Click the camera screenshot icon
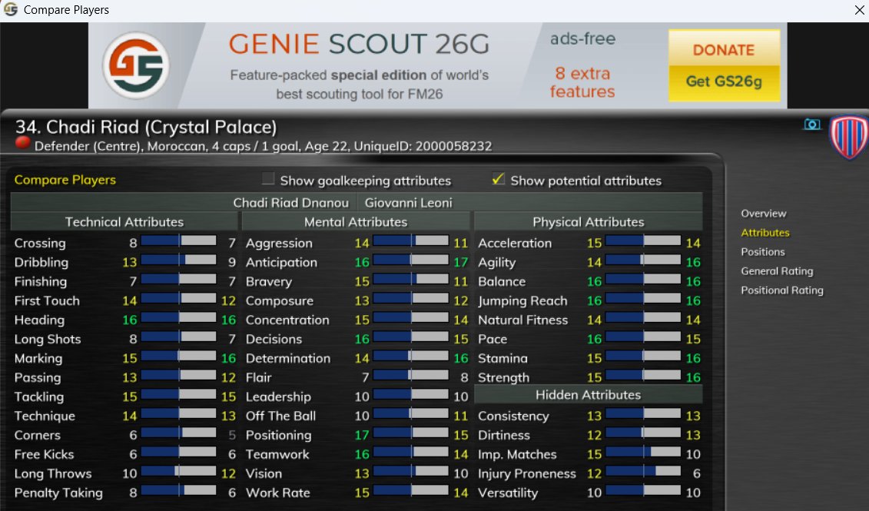This screenshot has height=511, width=869. click(x=812, y=124)
